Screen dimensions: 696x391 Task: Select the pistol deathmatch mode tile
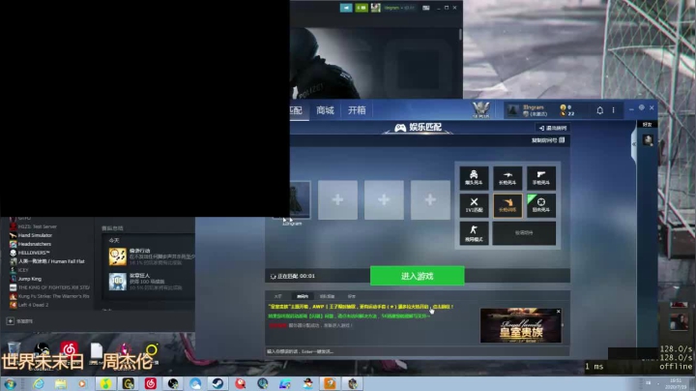(541, 178)
